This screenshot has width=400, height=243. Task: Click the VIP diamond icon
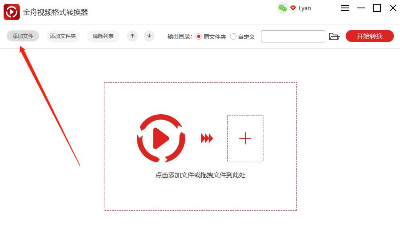click(293, 8)
